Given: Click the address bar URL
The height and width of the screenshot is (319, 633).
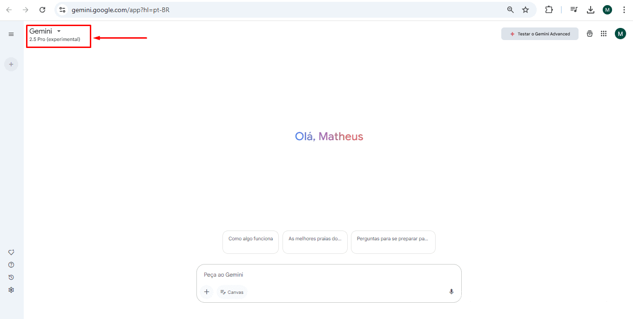Looking at the screenshot, I should coord(121,10).
